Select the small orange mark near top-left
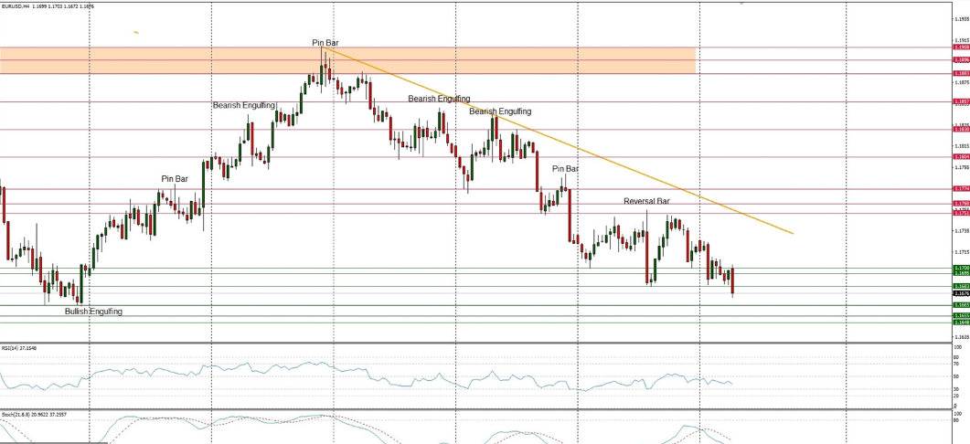The image size is (970, 444). click(x=135, y=33)
